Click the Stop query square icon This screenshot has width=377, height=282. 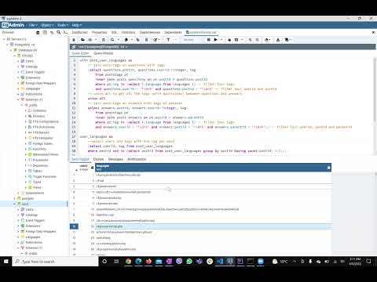click(209, 40)
